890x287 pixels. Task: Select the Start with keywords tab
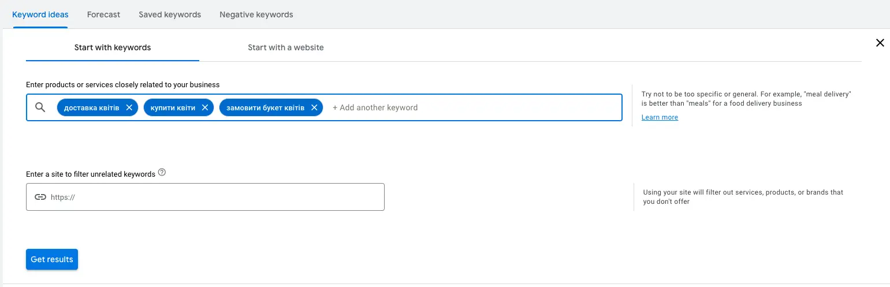(x=113, y=47)
